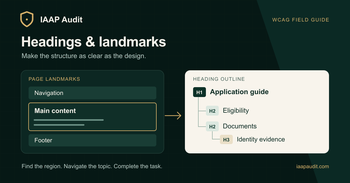Click the H1 badge beside Application guide
Image resolution: width=350 pixels, height=183 pixels.
199,92
